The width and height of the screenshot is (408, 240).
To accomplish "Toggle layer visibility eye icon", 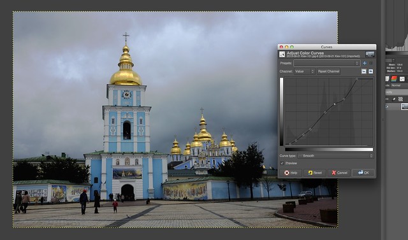I will point(387,106).
